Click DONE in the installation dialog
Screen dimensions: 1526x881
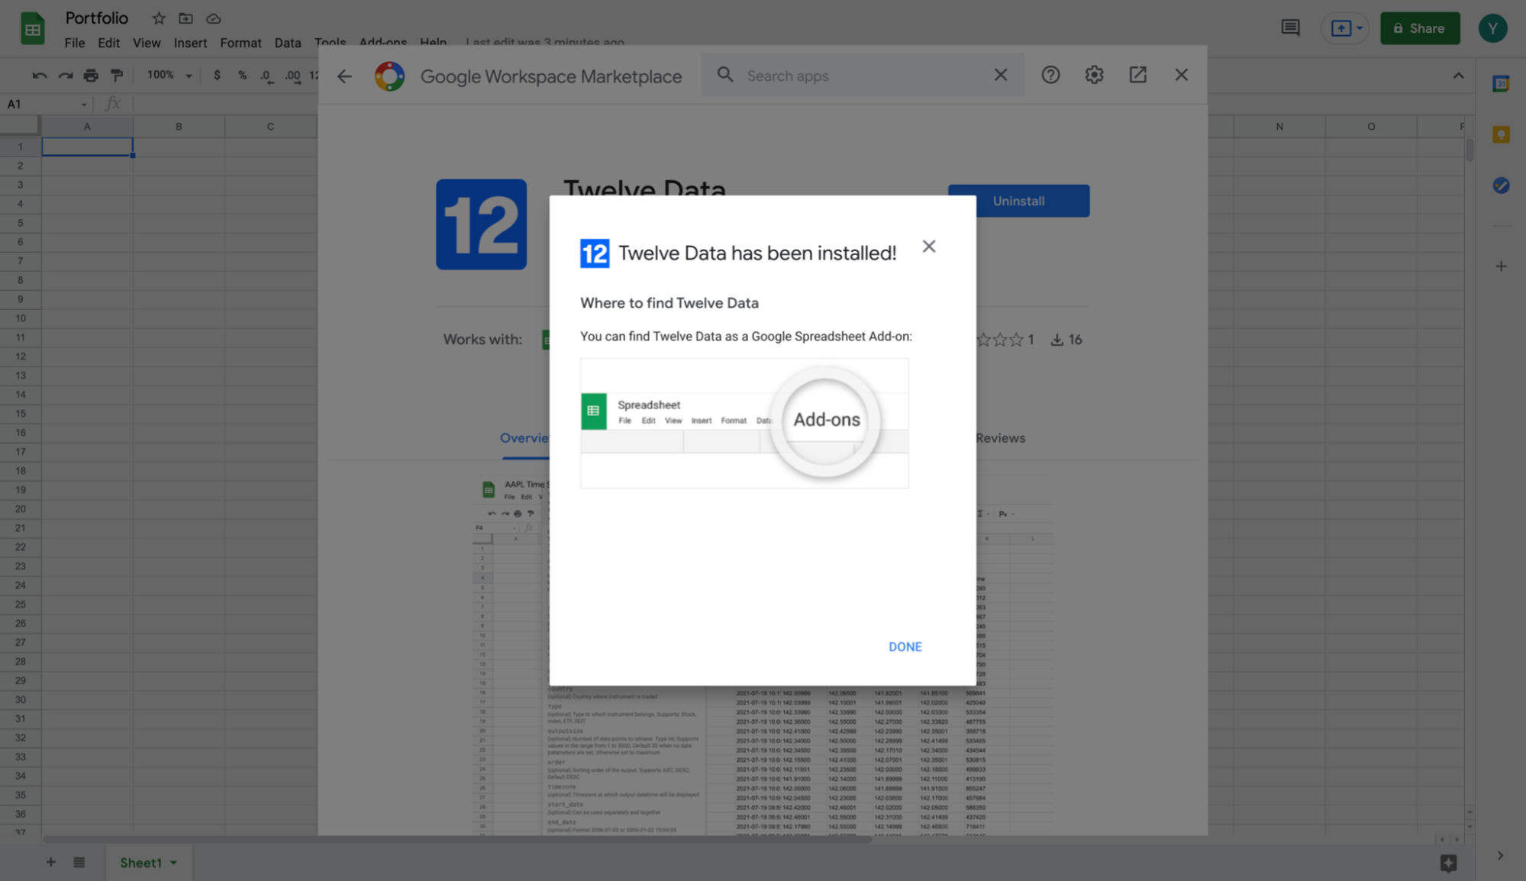click(905, 647)
